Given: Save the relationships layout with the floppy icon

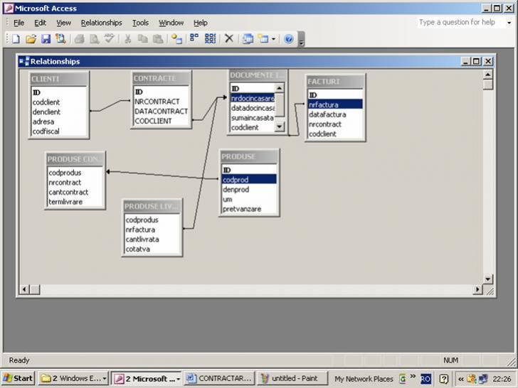Looking at the screenshot, I should tap(46, 39).
